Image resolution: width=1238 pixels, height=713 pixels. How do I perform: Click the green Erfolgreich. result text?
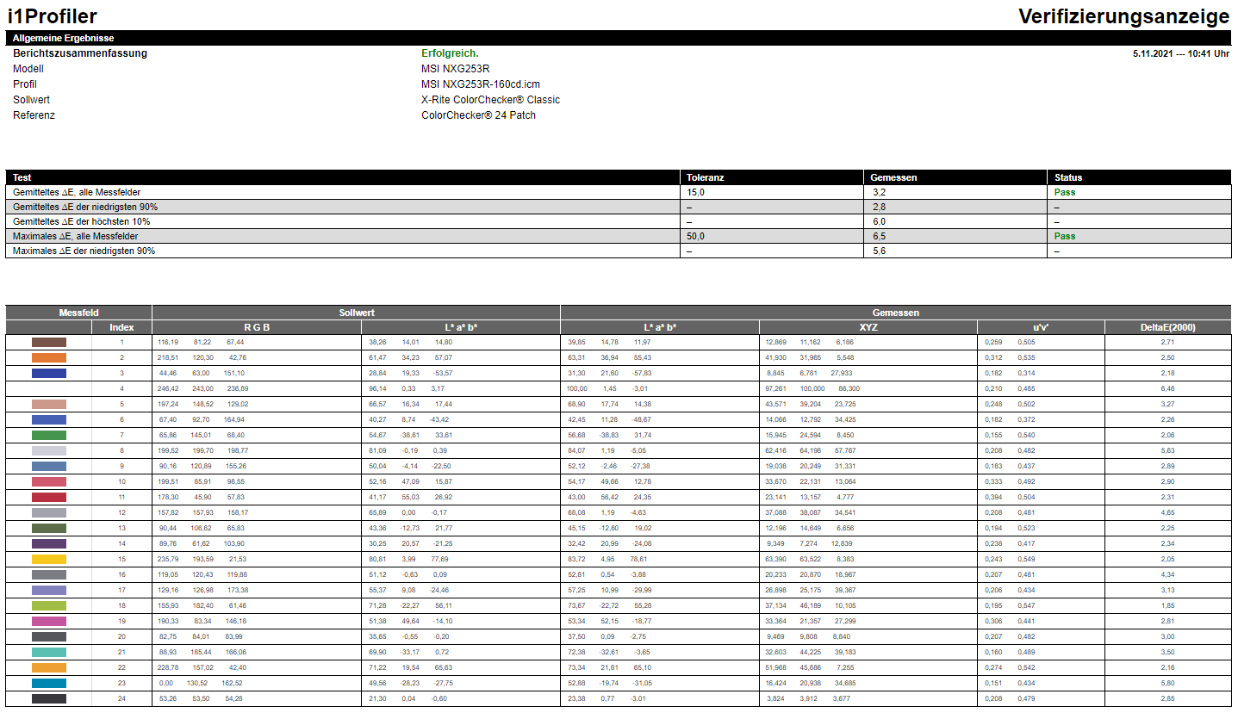point(450,53)
